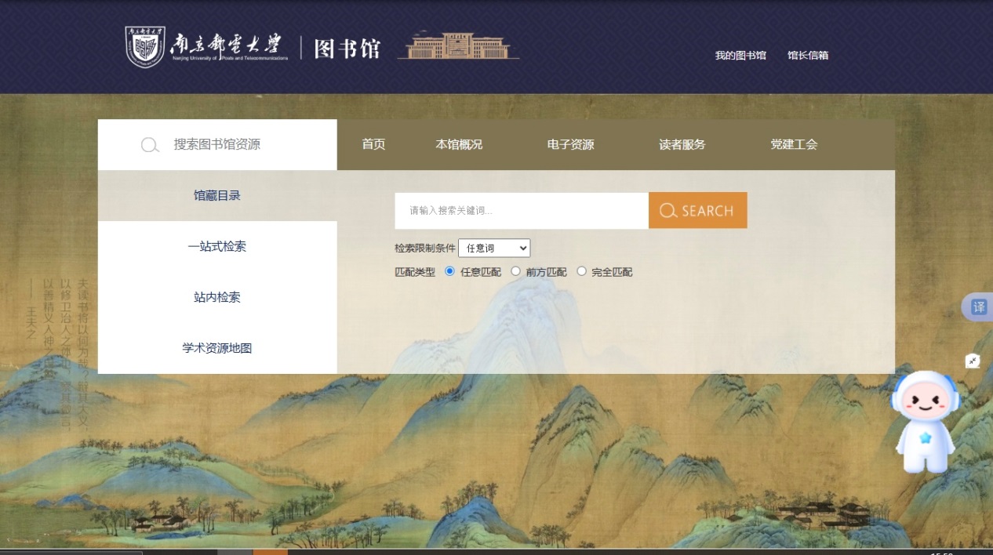Select the 任意匹配 radio button

click(x=449, y=271)
